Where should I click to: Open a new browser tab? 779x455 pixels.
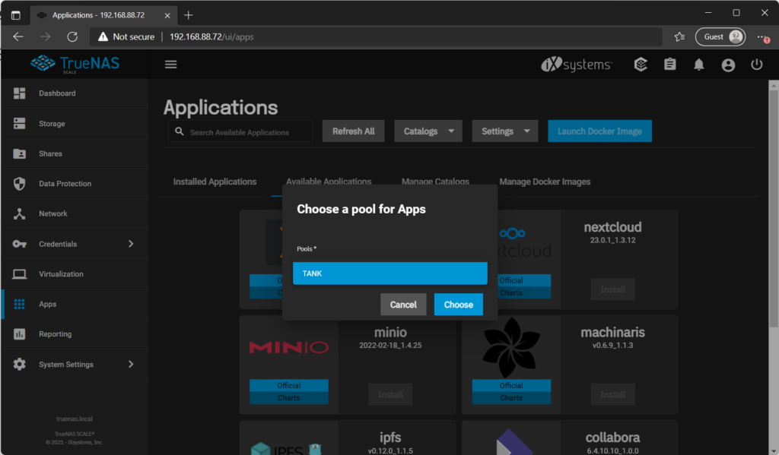coord(189,15)
